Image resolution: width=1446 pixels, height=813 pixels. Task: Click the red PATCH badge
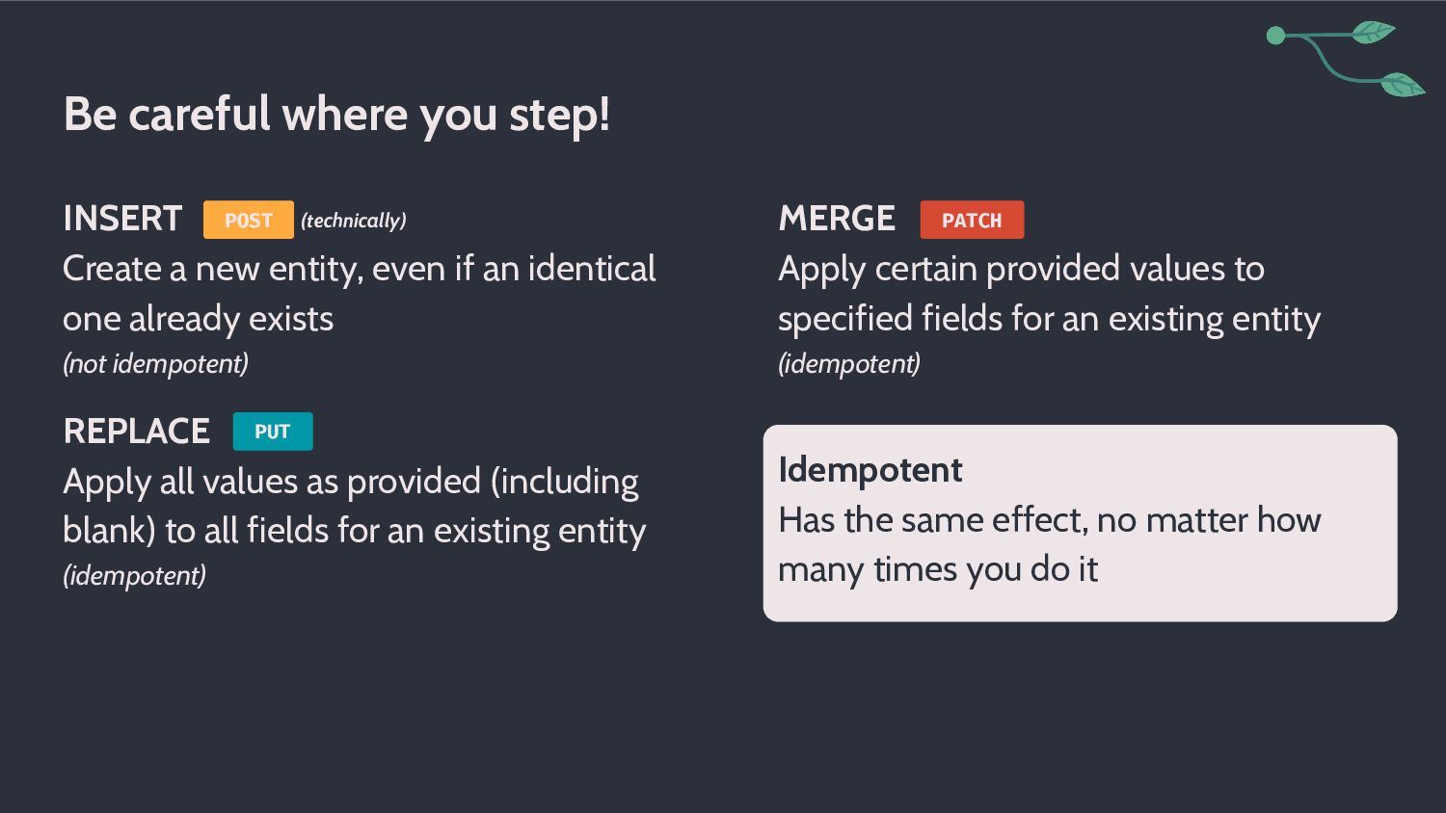point(972,220)
